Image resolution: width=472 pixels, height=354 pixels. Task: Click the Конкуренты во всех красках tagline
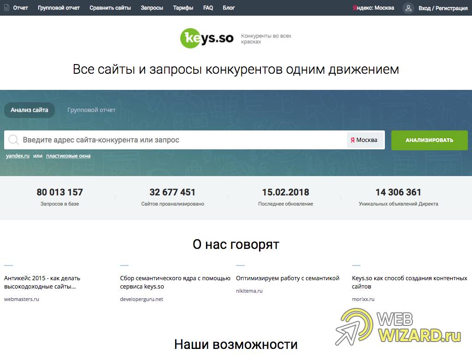pos(266,39)
